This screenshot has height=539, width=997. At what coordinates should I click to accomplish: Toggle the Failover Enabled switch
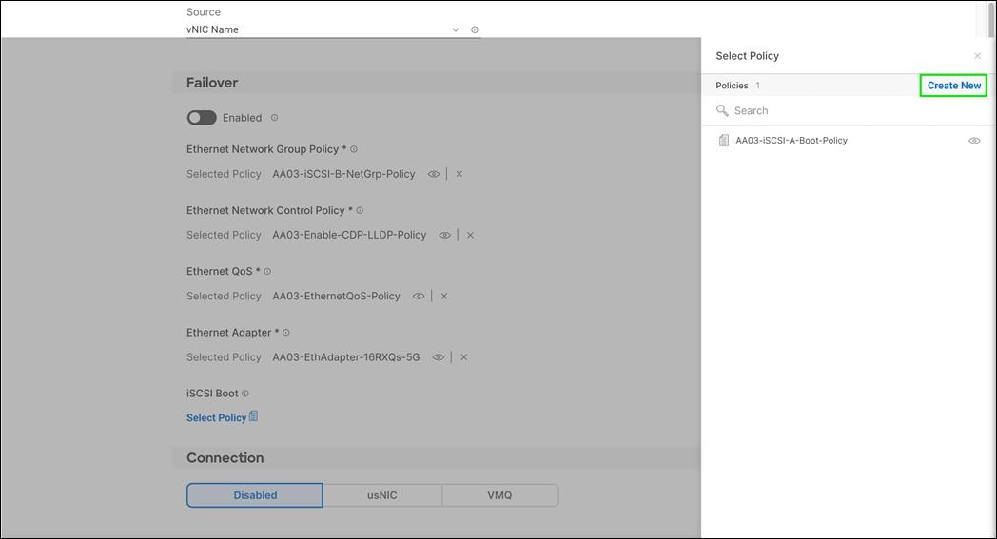point(202,118)
